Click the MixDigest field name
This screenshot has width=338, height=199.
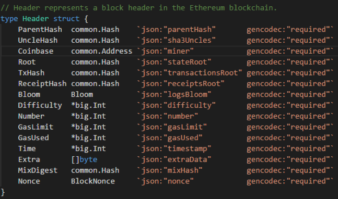(x=38, y=170)
